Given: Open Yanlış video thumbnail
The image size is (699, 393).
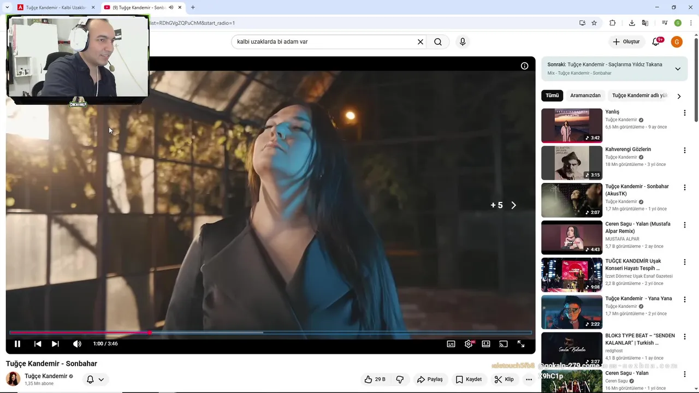Looking at the screenshot, I should click(572, 126).
